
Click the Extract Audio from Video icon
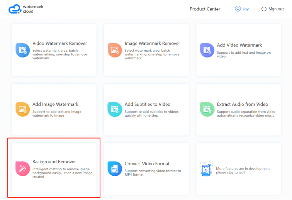[x=207, y=110]
